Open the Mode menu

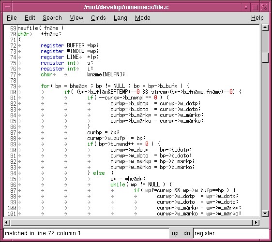tap(143, 18)
